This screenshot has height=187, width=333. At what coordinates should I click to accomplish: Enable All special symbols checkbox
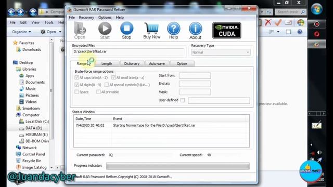point(107,85)
